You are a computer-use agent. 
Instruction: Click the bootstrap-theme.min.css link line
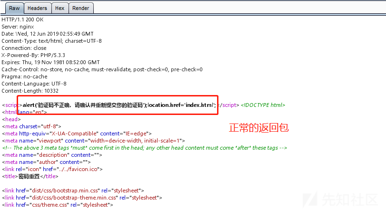click(82, 198)
